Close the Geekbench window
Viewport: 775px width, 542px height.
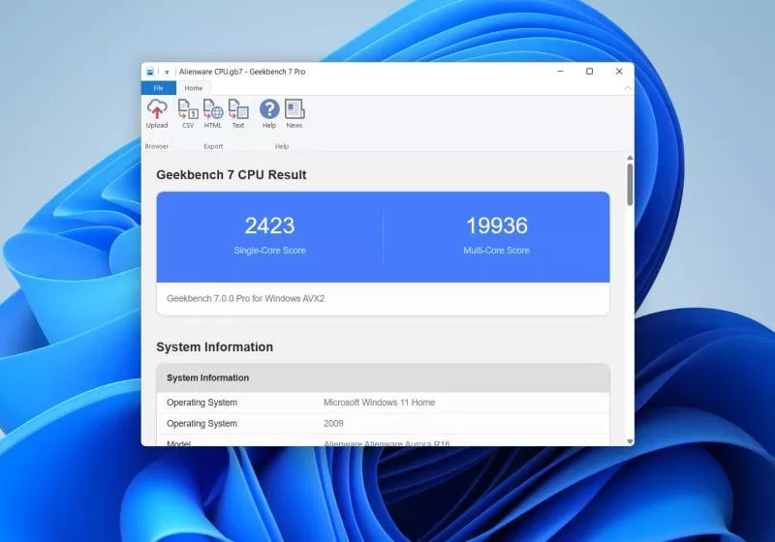point(619,72)
